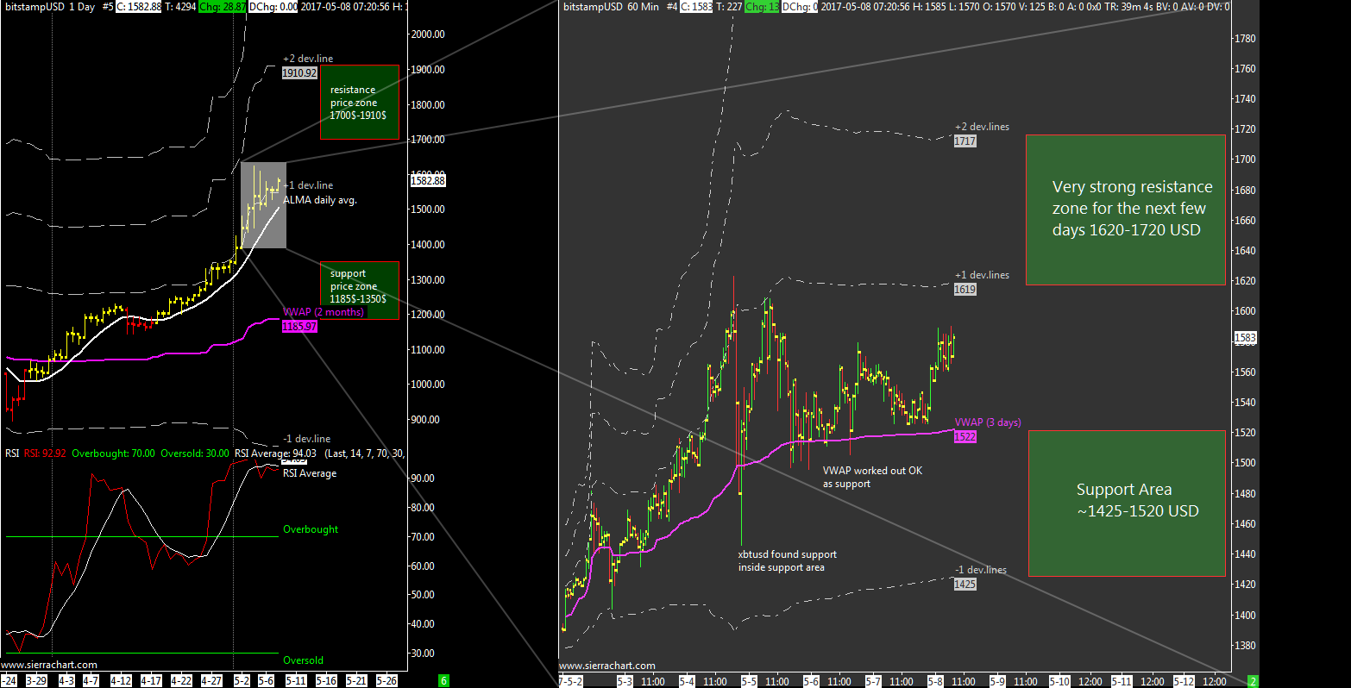Open the sierrachart.com link in the 60 Min chart

pos(606,666)
